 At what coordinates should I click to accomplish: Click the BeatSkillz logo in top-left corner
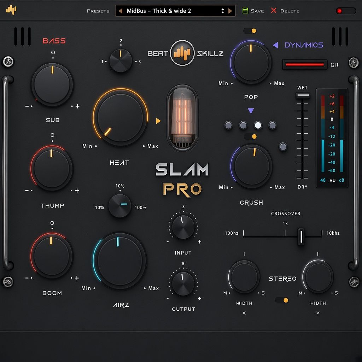(x=11, y=10)
